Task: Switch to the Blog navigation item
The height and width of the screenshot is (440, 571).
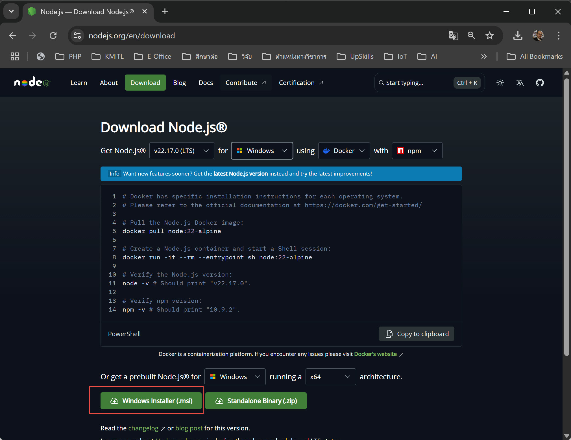Action: (179, 82)
